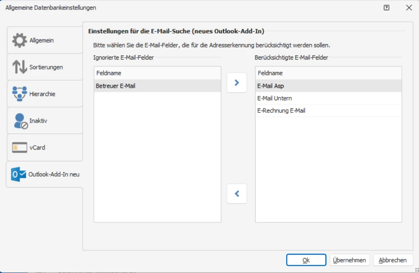Open the Outlook-Add-In neu tab

point(54,174)
